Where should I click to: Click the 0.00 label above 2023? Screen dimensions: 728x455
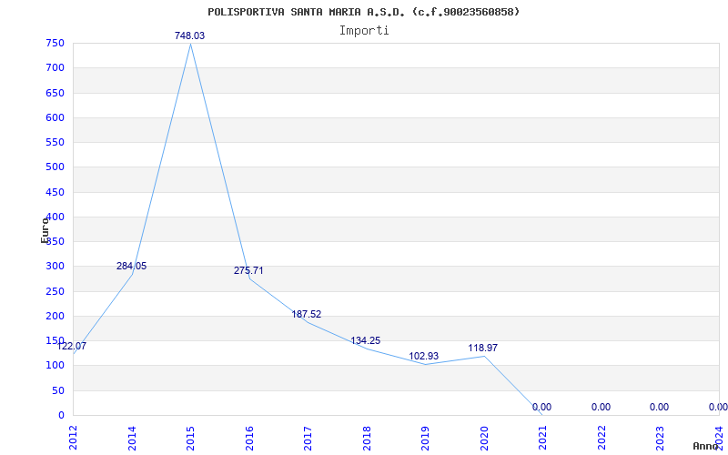click(x=659, y=407)
